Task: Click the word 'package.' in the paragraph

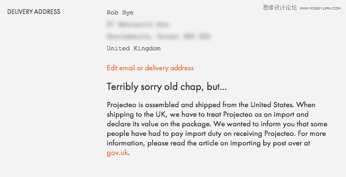Action: pos(197,124)
